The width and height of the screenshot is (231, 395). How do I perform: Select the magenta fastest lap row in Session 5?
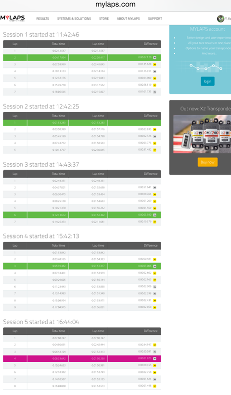coord(82,359)
